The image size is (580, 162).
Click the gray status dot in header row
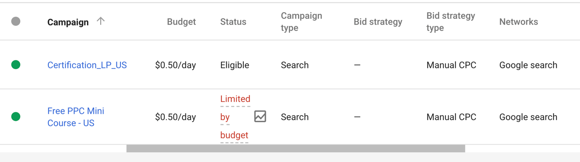(16, 21)
